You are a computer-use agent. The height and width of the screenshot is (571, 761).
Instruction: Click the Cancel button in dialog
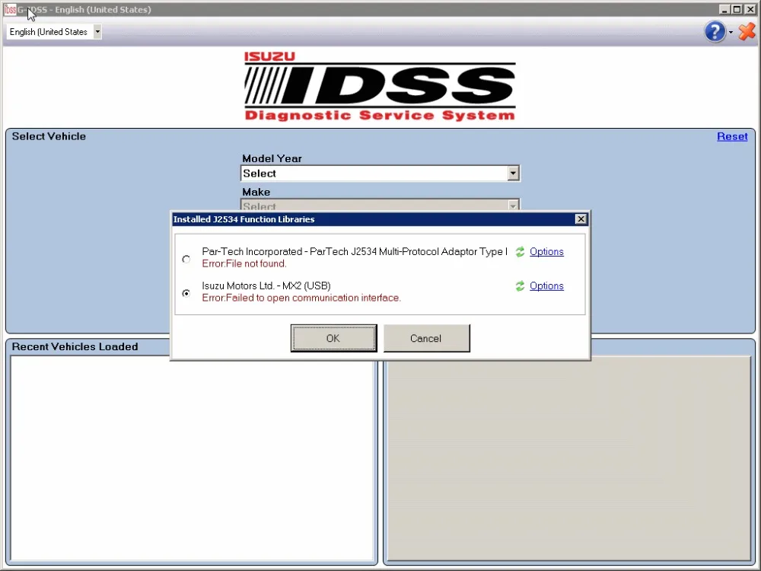tap(426, 339)
